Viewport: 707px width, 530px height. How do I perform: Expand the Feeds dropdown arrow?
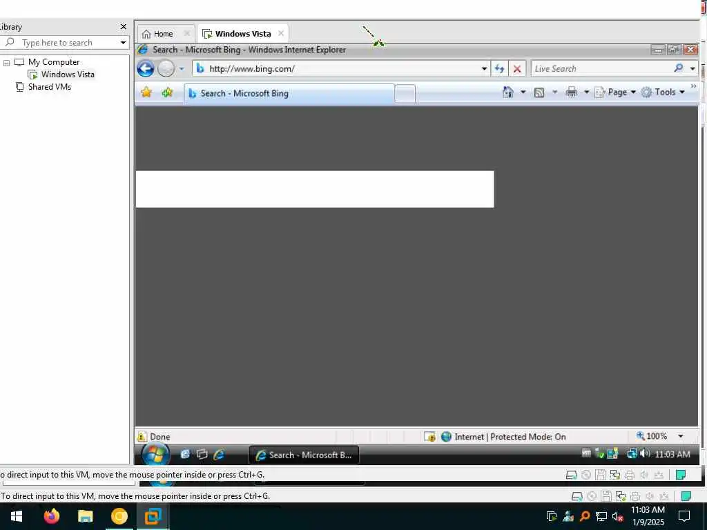pos(555,92)
